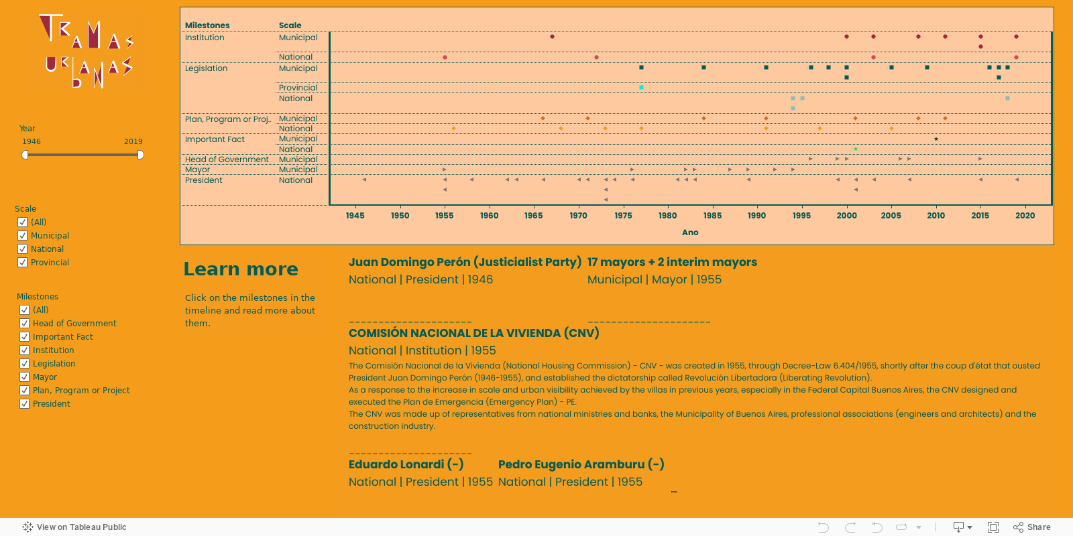1073x536 pixels.
Task: Click the Institution row label
Action: coord(205,38)
